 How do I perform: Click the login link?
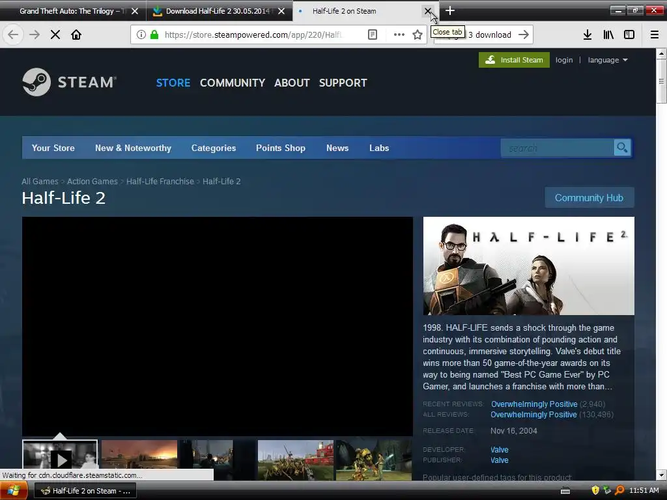click(x=564, y=60)
